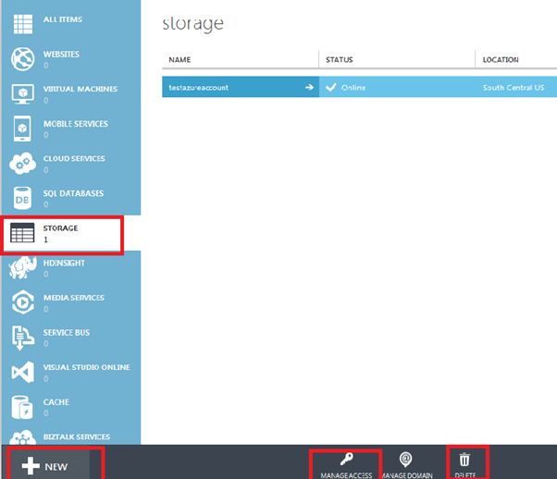Open the WEBSITES section label
This screenshot has width=557, height=479.
pos(61,55)
